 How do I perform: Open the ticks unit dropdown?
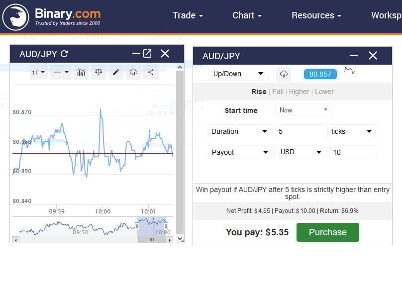(352, 131)
